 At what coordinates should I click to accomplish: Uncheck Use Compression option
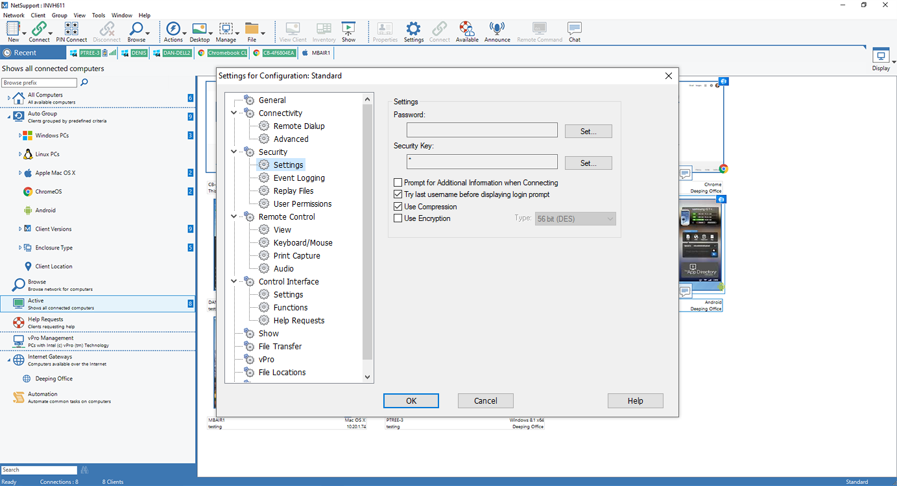[x=398, y=207]
